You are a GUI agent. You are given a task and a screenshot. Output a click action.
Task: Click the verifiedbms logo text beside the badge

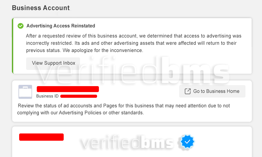click(127, 142)
